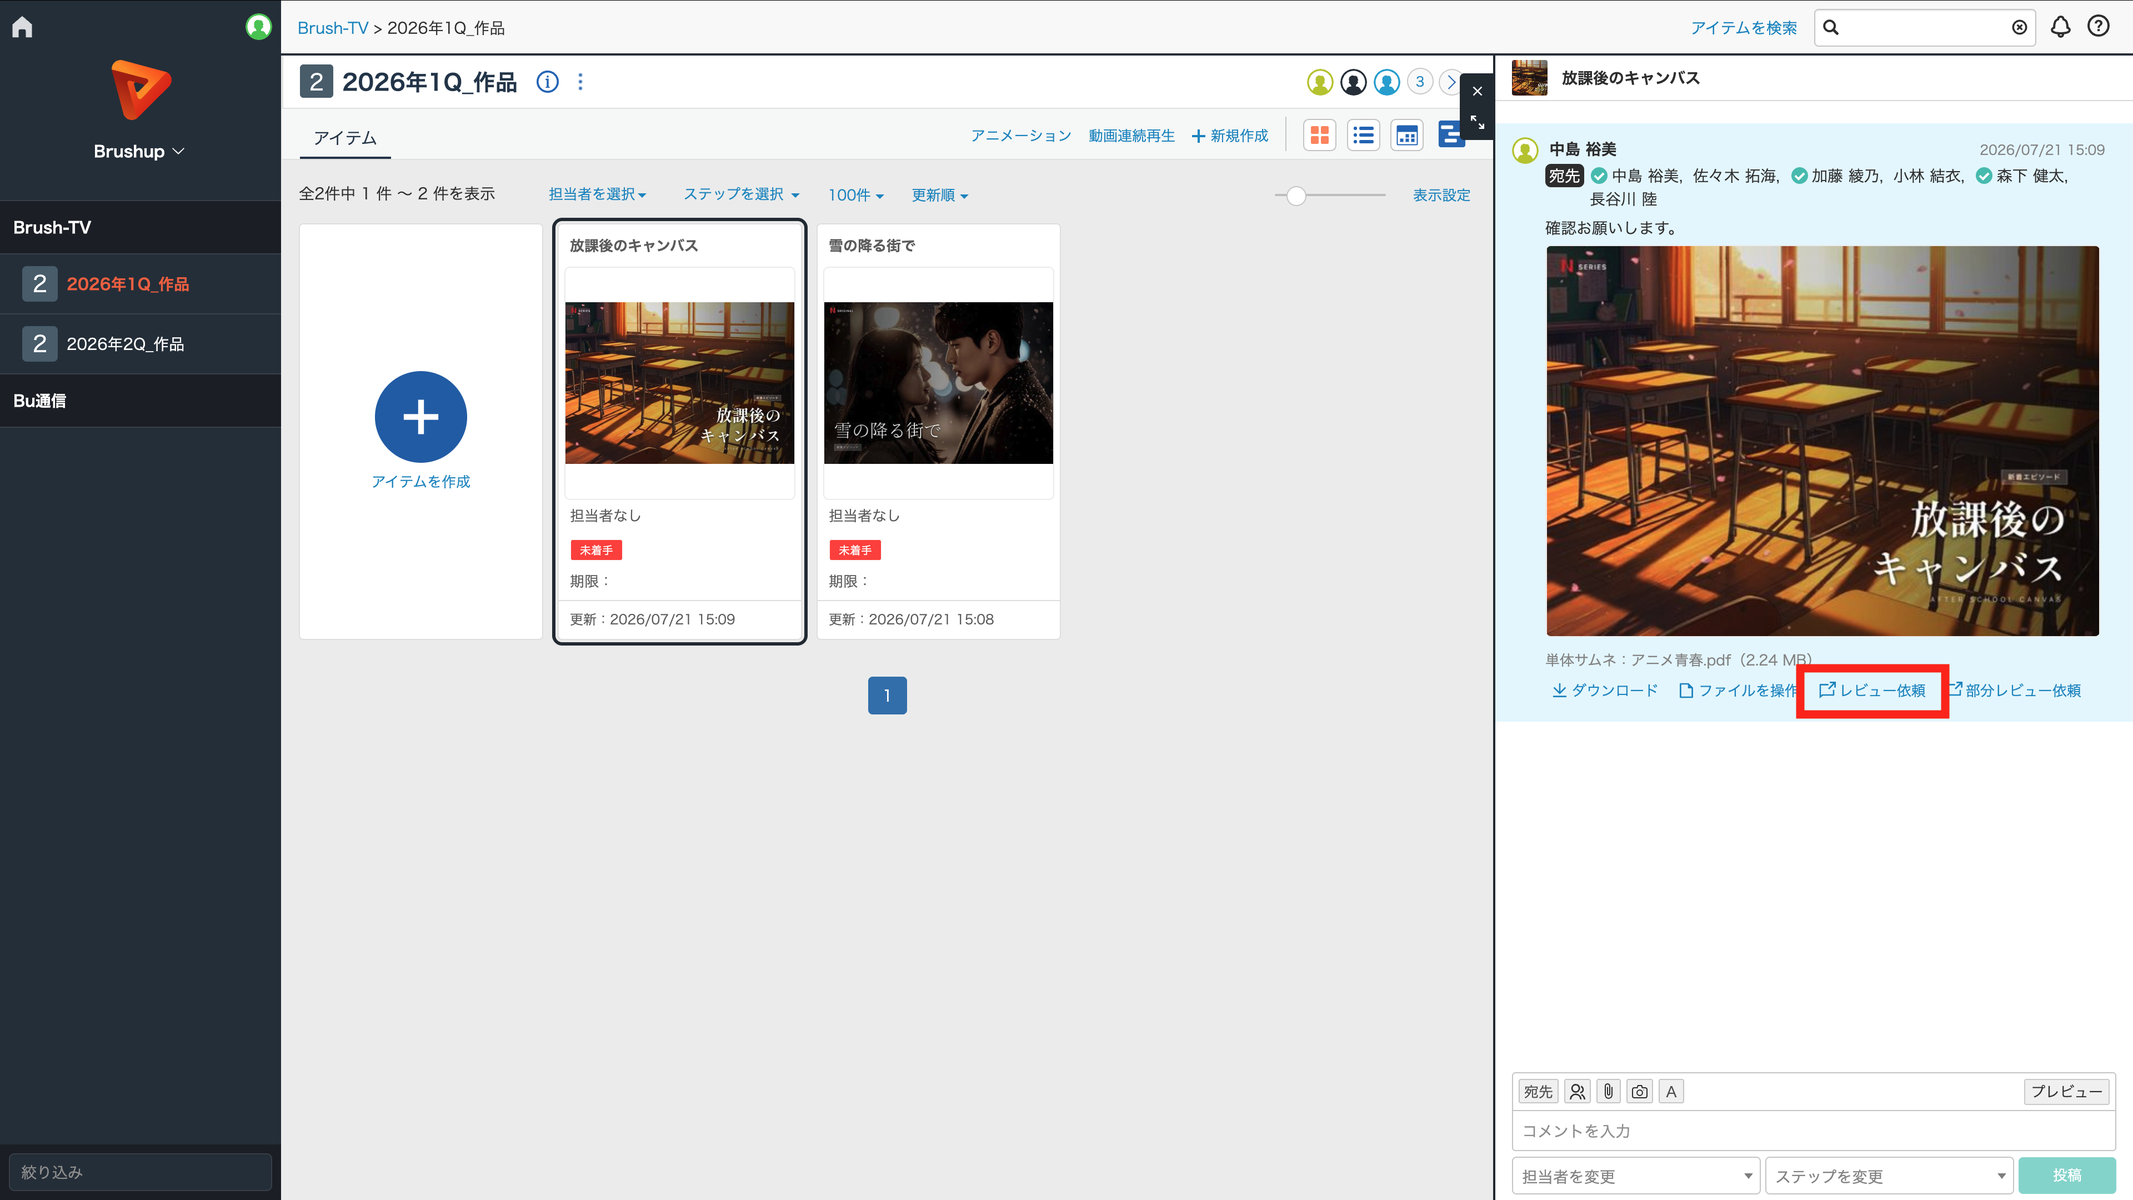The width and height of the screenshot is (2133, 1200).
Task: Open the green user profile avatar in sidebar
Action: tap(258, 27)
